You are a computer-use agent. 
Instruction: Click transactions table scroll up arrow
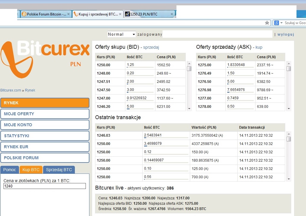(x=289, y=134)
